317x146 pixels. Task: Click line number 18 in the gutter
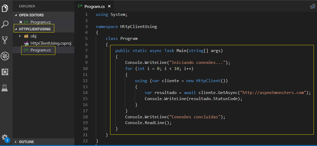coord(85,117)
